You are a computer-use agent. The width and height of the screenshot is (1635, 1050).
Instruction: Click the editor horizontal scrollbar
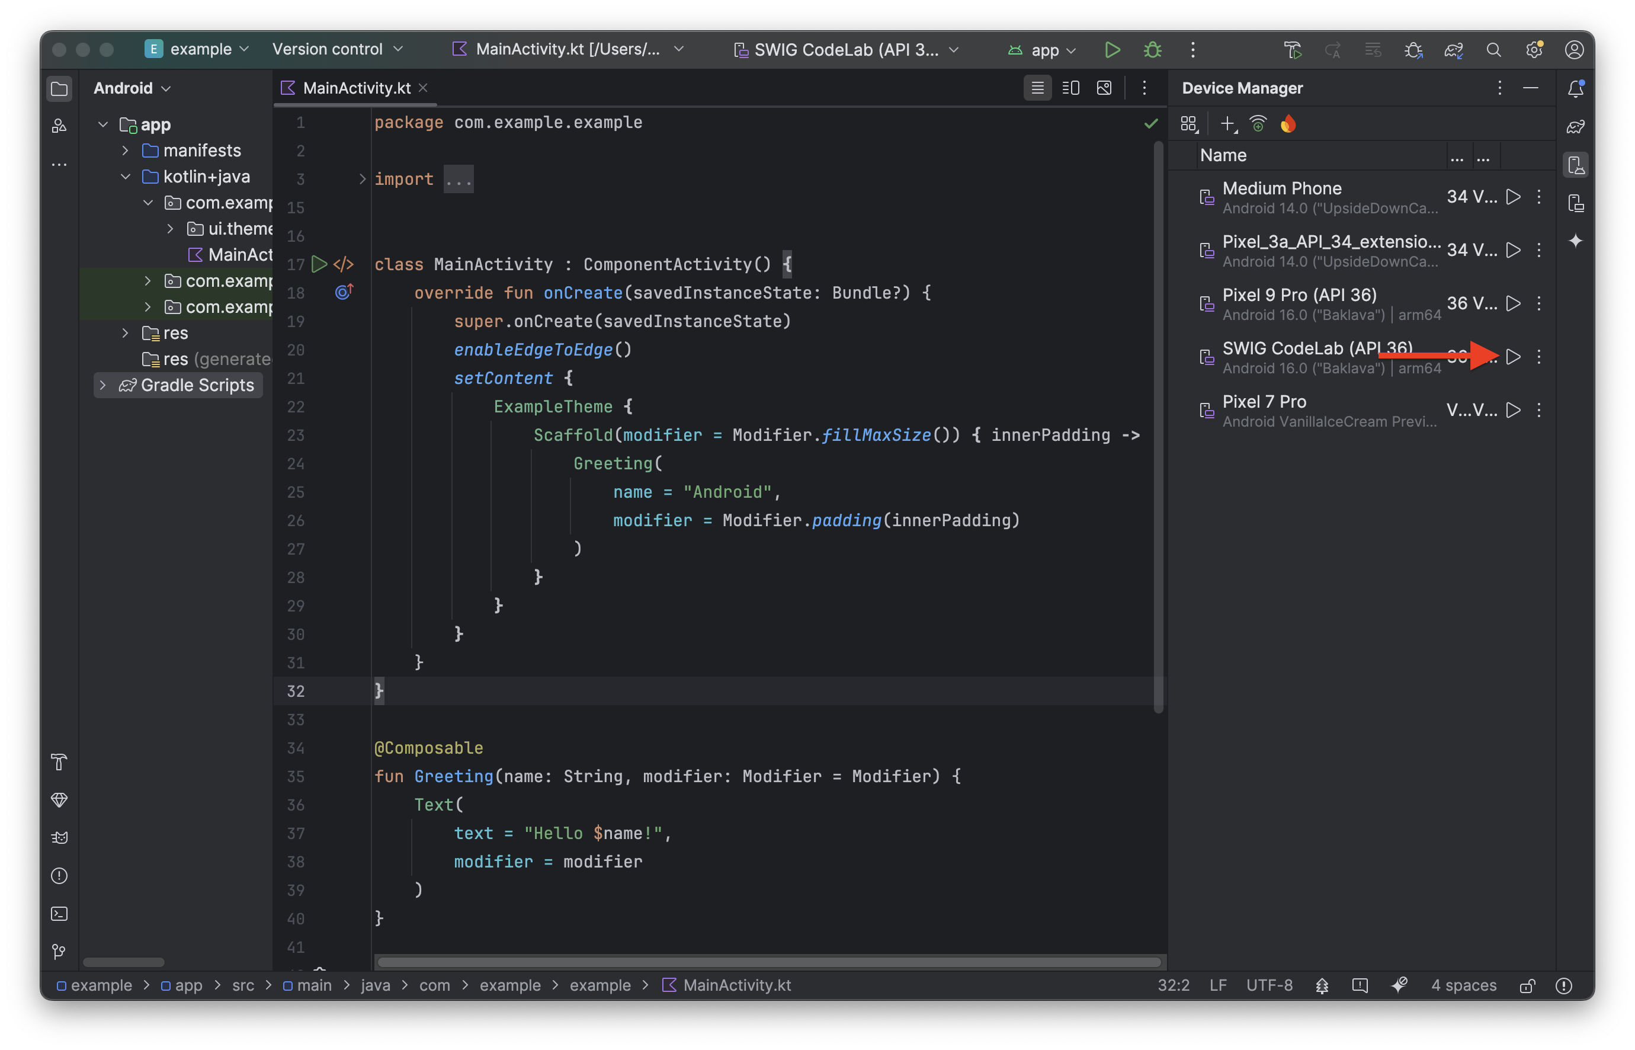point(768,962)
